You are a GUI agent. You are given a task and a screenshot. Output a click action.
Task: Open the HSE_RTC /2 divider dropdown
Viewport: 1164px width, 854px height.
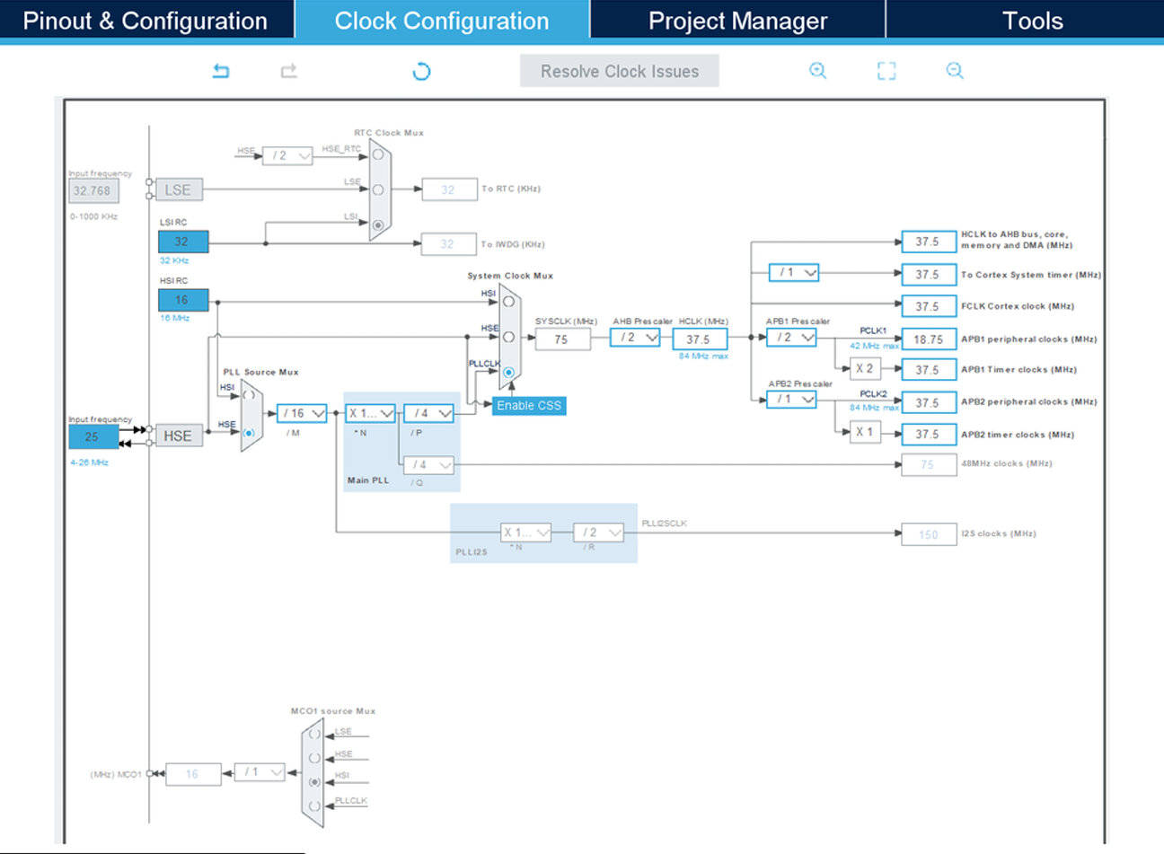coord(287,155)
